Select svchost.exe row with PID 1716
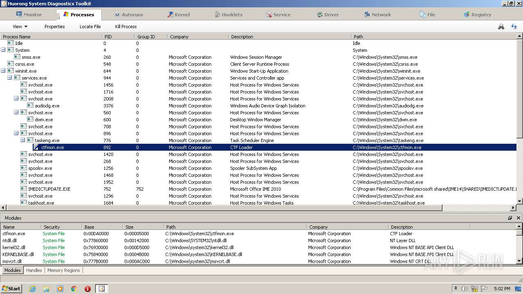Screen dimensions: 523x294 click(x=258, y=92)
